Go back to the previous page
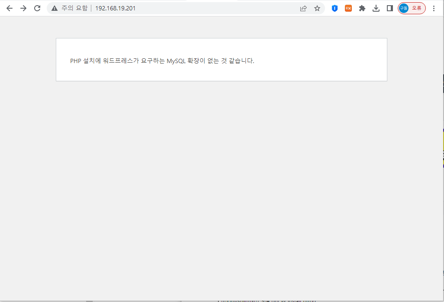This screenshot has width=444, height=302. [10, 8]
